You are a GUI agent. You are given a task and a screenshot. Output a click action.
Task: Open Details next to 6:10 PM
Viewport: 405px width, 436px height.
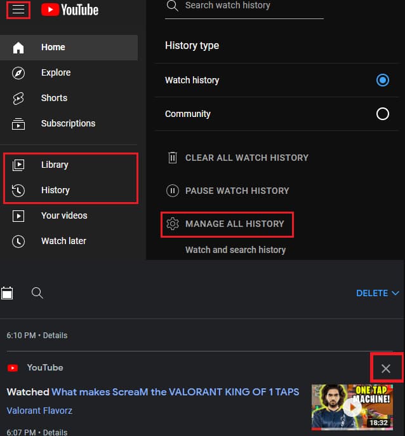pos(55,336)
